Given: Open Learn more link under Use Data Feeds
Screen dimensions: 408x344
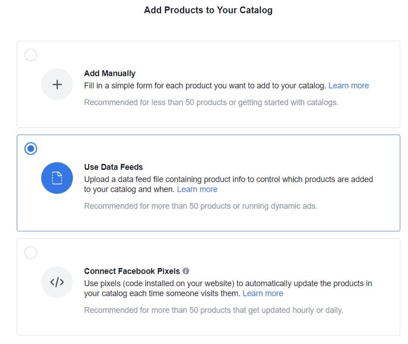Looking at the screenshot, I should pos(197,189).
